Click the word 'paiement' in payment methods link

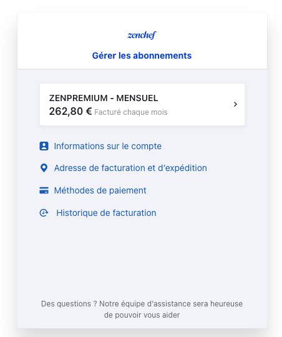tap(128, 190)
